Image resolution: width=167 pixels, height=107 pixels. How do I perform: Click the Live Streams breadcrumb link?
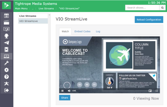46,9
